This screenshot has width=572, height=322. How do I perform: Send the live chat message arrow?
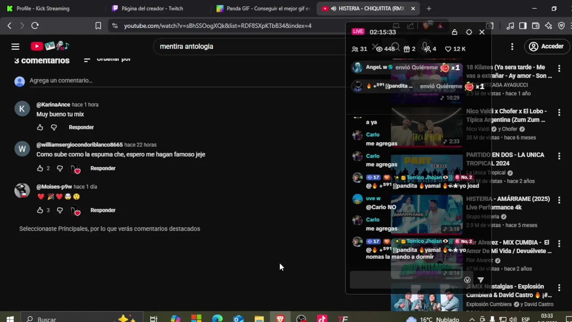480,280
